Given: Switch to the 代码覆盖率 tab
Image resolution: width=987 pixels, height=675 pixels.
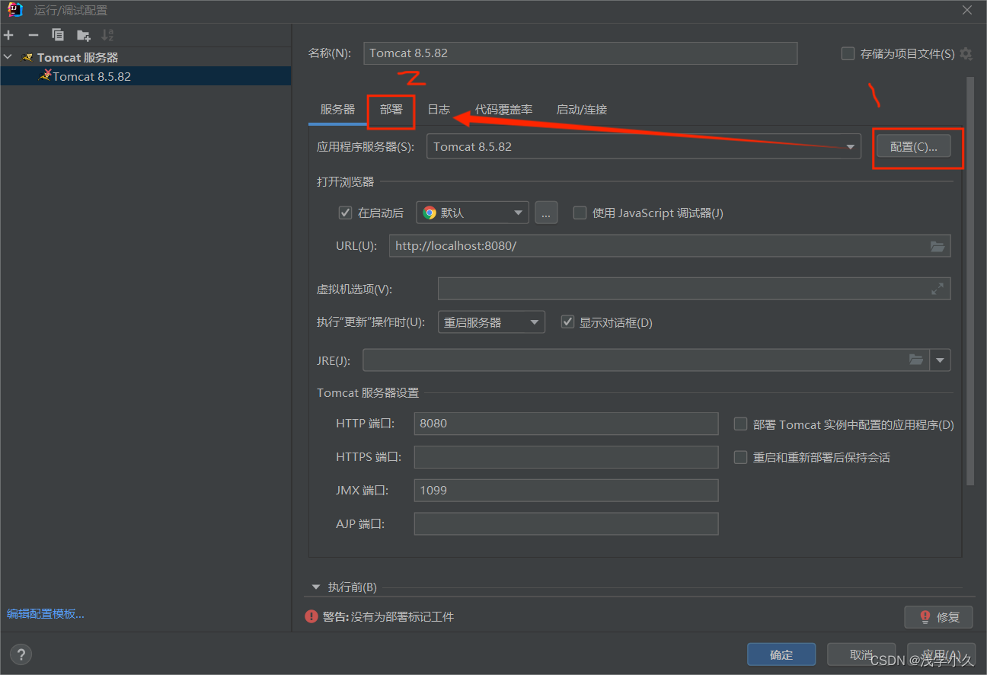Looking at the screenshot, I should [x=503, y=110].
